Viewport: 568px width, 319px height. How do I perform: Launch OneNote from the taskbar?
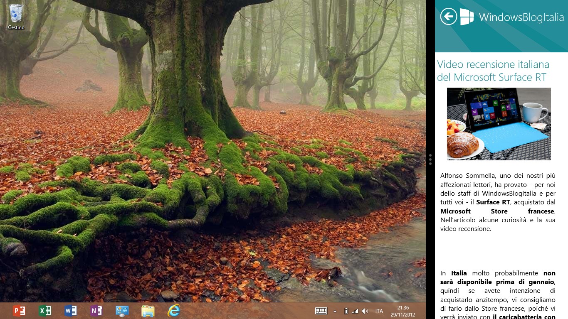[96, 311]
